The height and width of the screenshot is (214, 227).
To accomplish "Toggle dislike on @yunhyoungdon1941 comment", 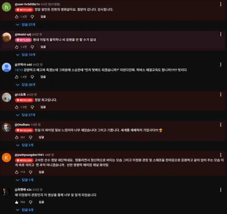I will pyautogui.click(x=31, y=172).
